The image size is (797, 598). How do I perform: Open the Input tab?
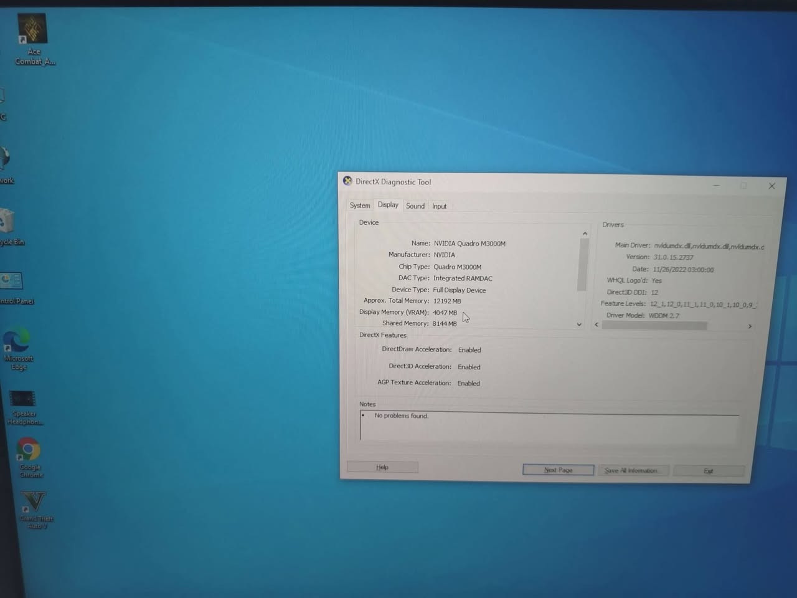(439, 206)
